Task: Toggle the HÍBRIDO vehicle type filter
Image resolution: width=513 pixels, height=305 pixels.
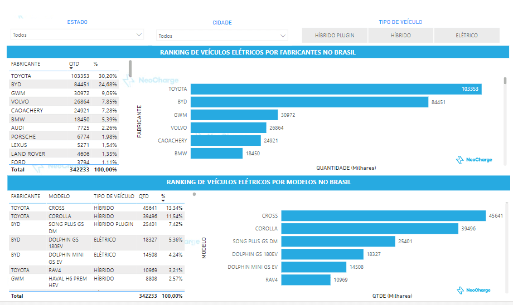Action: pyautogui.click(x=401, y=35)
